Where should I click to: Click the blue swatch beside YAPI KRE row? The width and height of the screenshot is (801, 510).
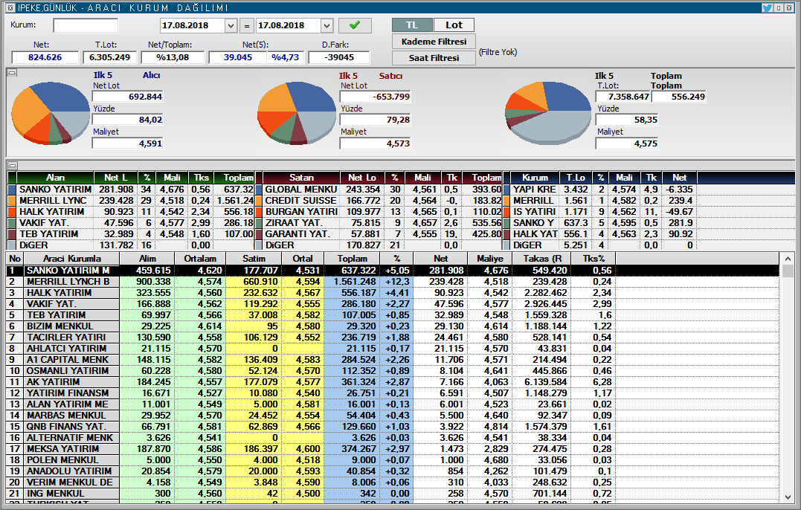tap(506, 190)
